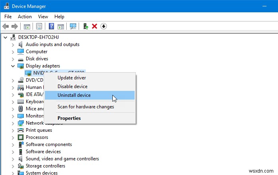Screen dimensions: 278x175
Task: Expand the Storage controllers category
Action: [13, 166]
